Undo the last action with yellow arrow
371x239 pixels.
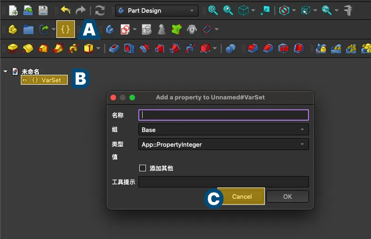point(65,10)
